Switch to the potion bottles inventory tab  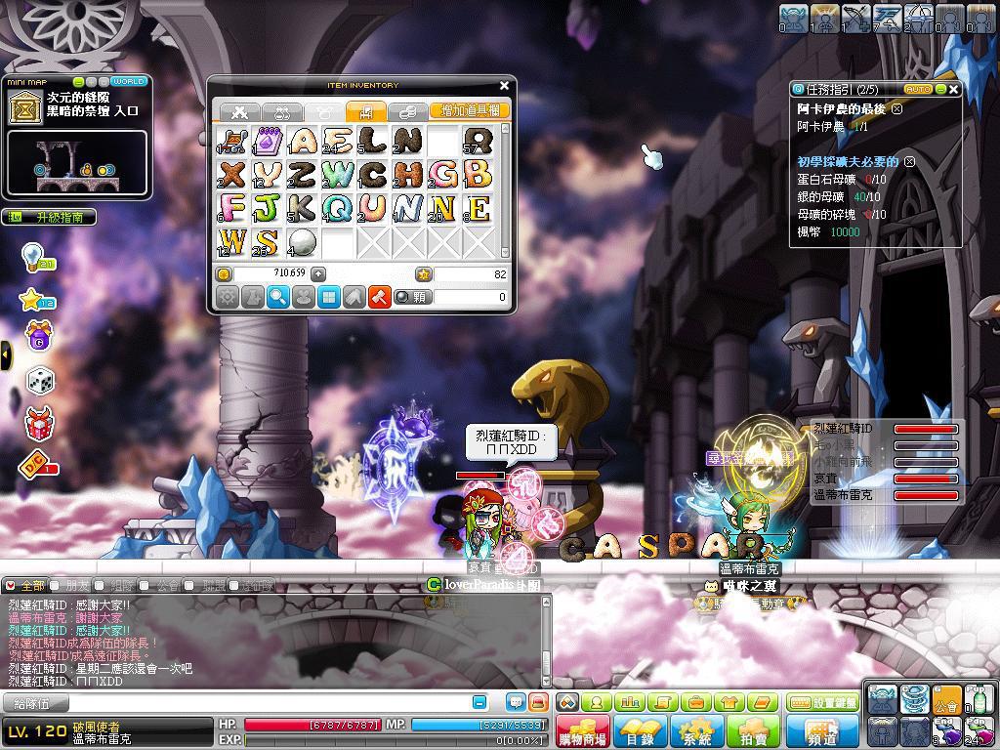pos(281,111)
